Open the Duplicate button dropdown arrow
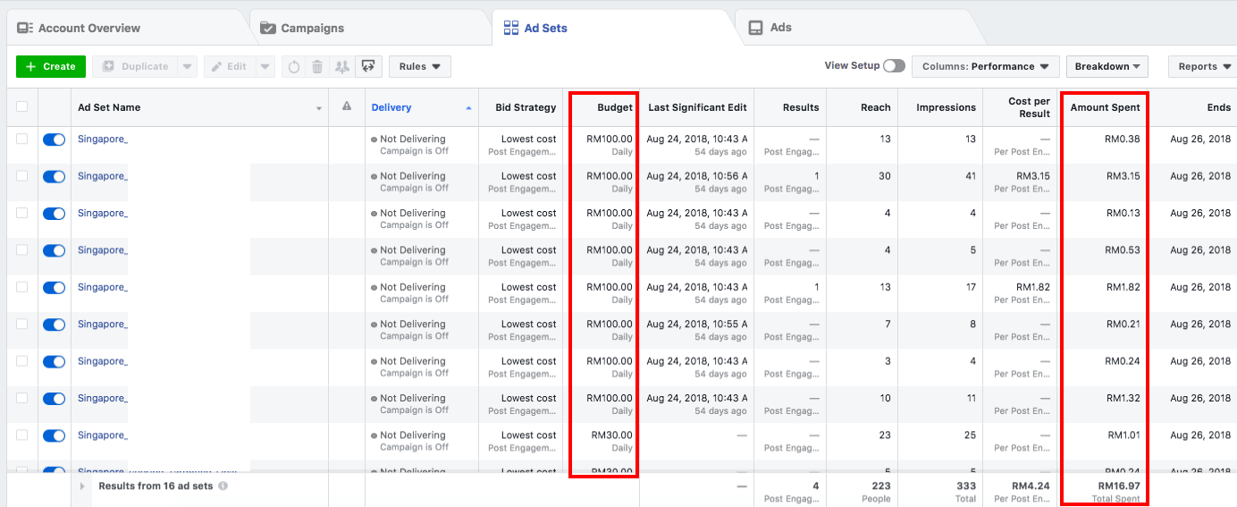The height and width of the screenshot is (507, 1237). (187, 67)
